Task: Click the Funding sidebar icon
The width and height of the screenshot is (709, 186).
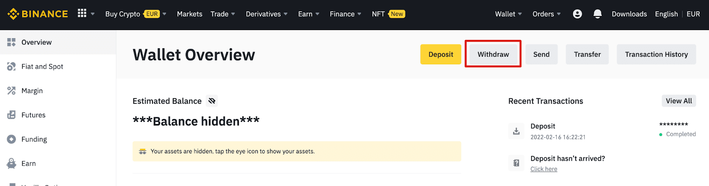Action: point(12,139)
